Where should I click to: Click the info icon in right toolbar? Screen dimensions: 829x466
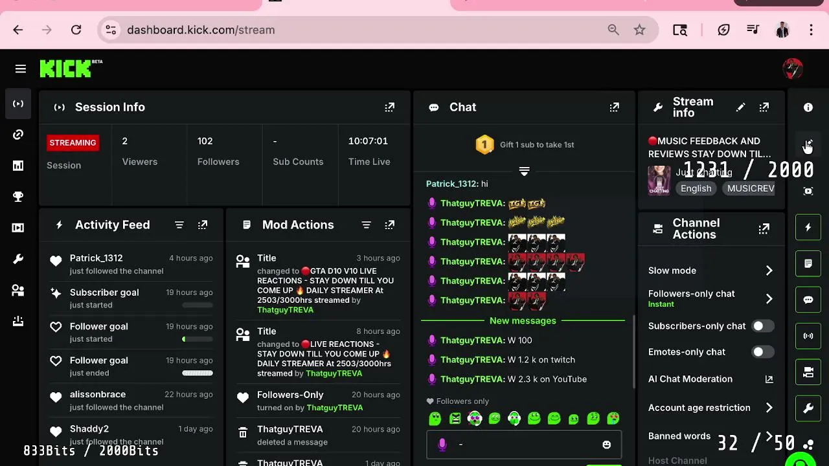click(x=808, y=107)
